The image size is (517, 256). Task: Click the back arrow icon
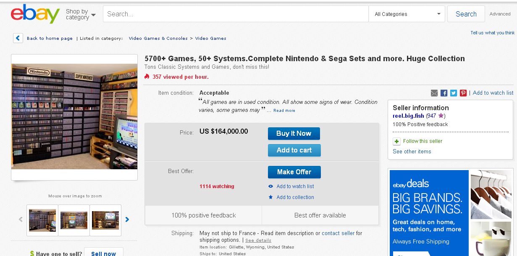pos(18,38)
